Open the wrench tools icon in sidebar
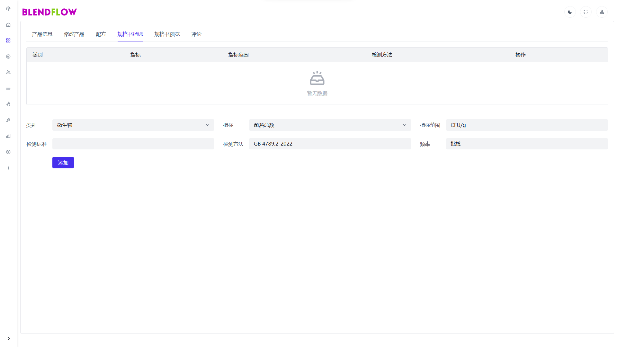 tap(8, 120)
